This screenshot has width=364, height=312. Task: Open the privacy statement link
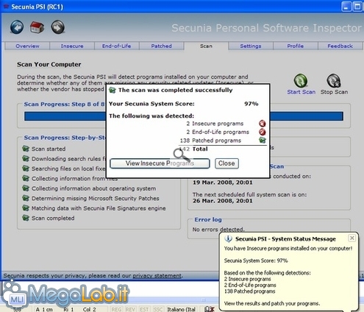[157, 276]
